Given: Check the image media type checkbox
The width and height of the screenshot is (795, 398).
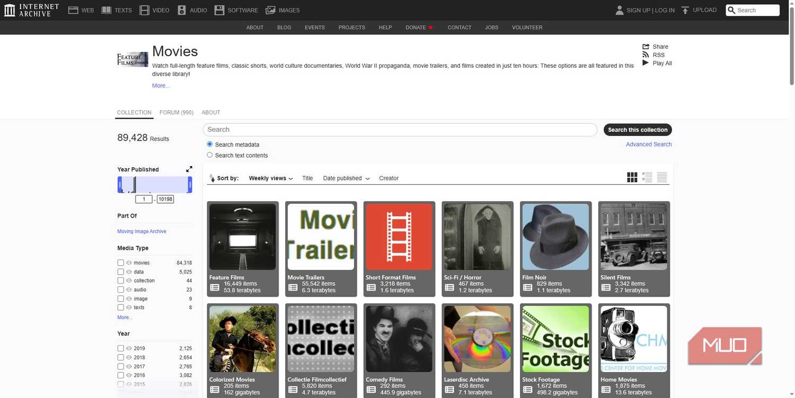Looking at the screenshot, I should [x=121, y=298].
